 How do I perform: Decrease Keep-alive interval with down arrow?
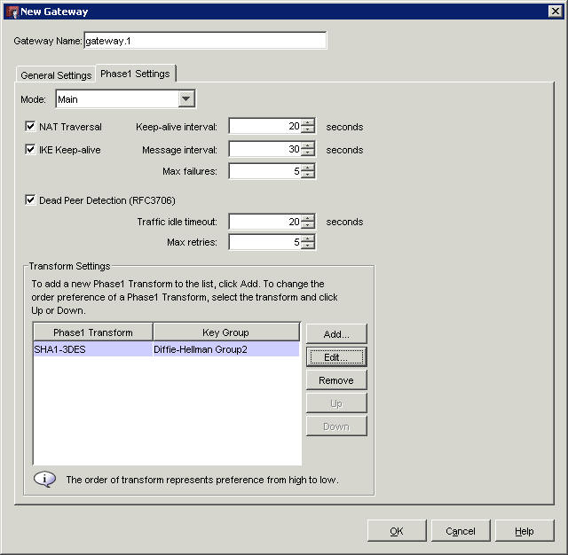[x=308, y=130]
